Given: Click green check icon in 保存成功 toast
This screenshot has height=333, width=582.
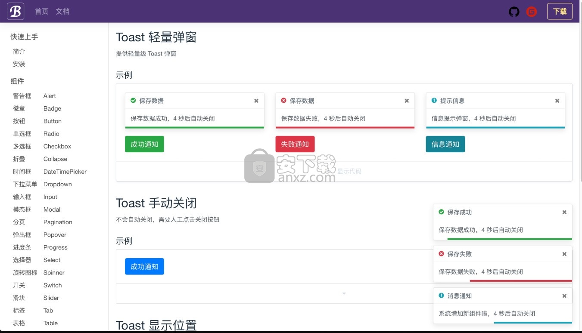Looking at the screenshot, I should (x=441, y=212).
